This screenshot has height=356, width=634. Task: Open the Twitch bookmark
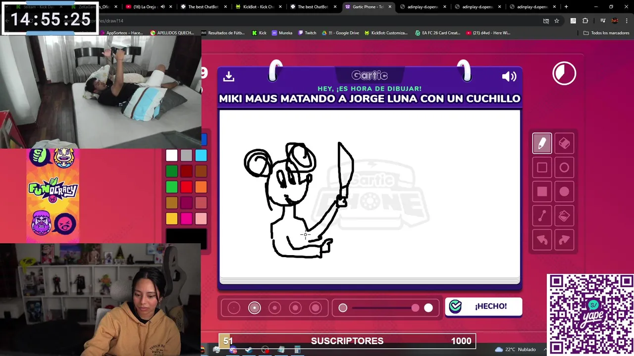[307, 33]
